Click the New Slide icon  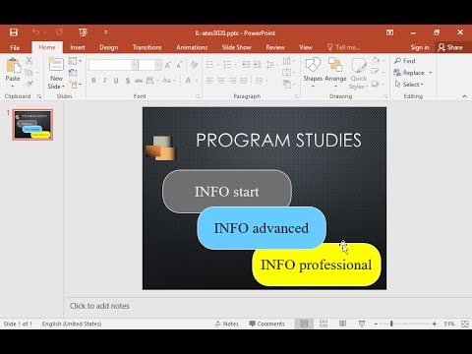[x=56, y=65]
